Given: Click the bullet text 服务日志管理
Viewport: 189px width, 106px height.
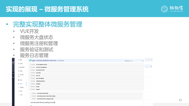Looking at the screenshot, I should 34,55.
